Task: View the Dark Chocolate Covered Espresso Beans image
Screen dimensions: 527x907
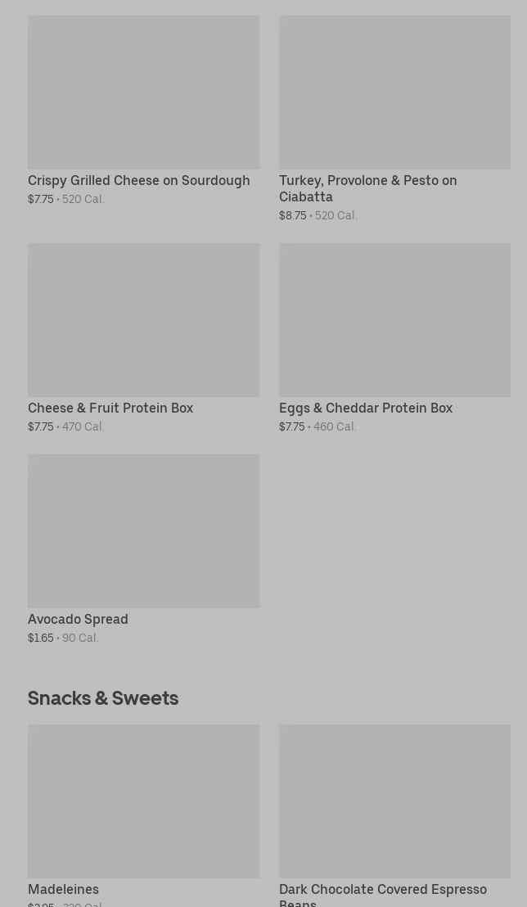Action: tap(394, 801)
